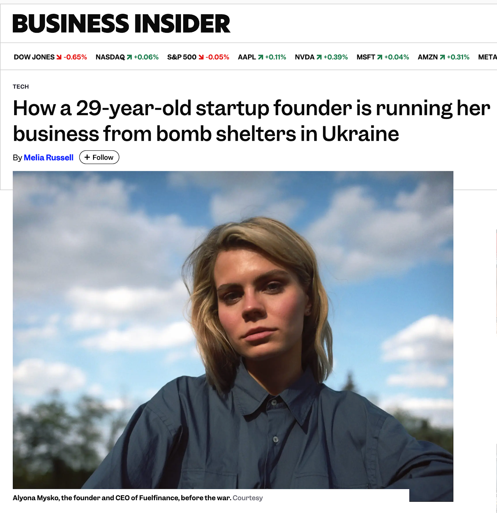Screen dimensions: 497x513
Task: Click the MSFT green up arrow
Action: pos(380,57)
